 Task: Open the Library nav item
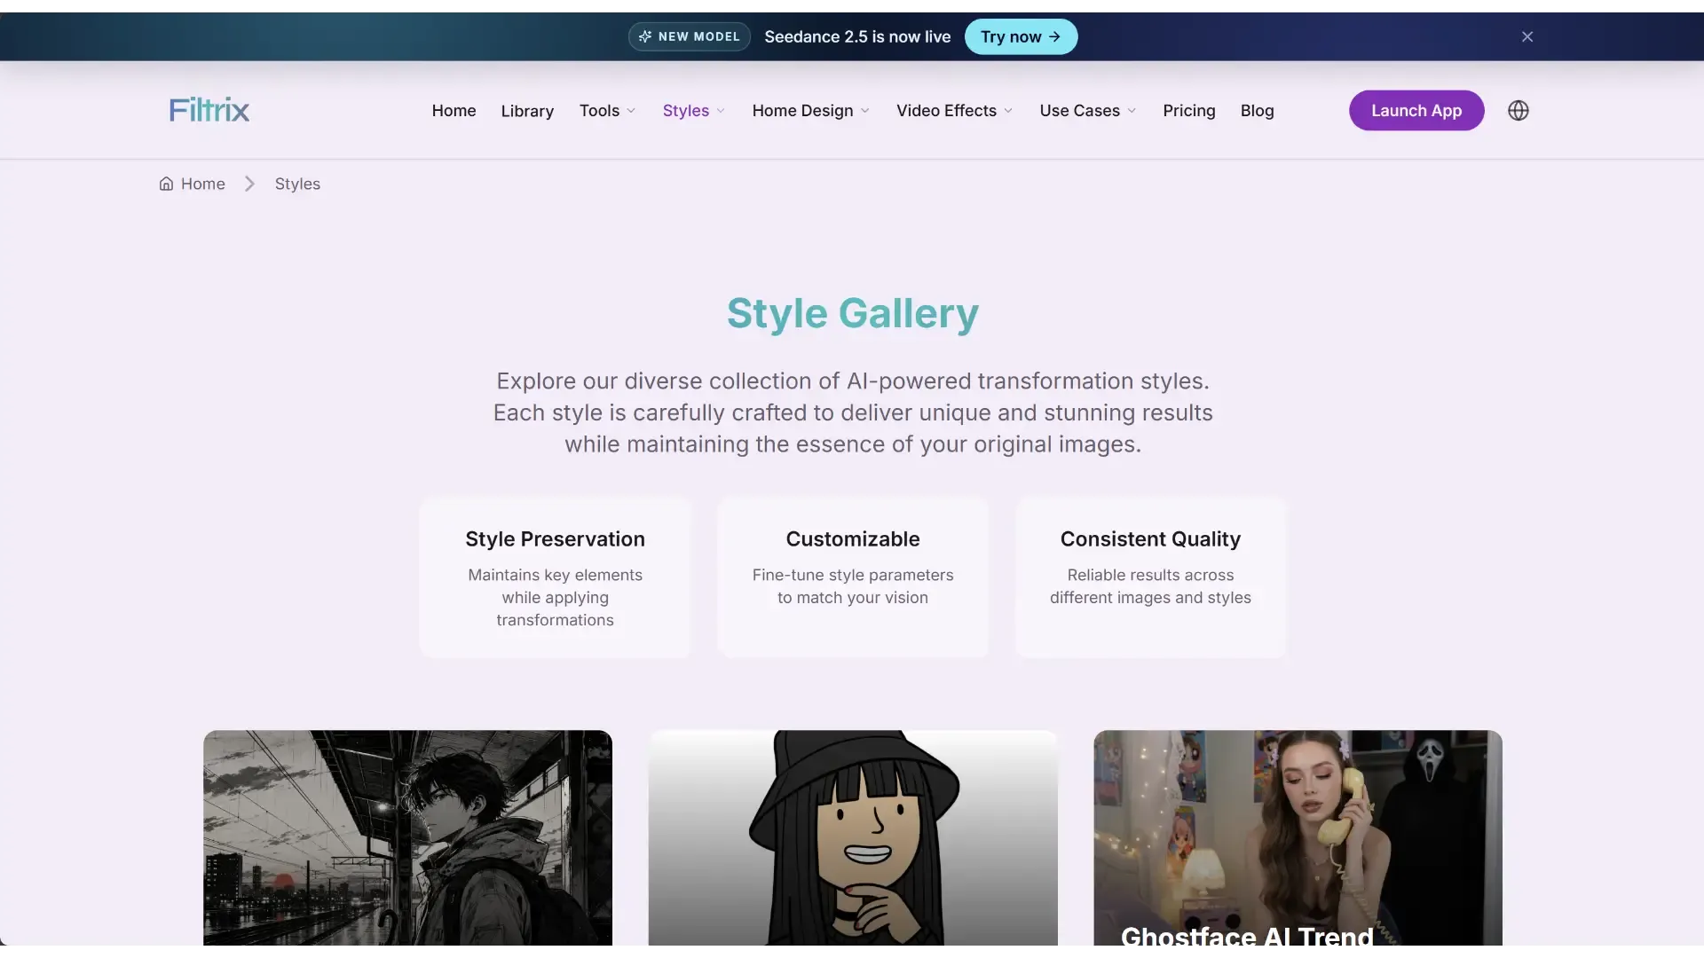coord(527,111)
